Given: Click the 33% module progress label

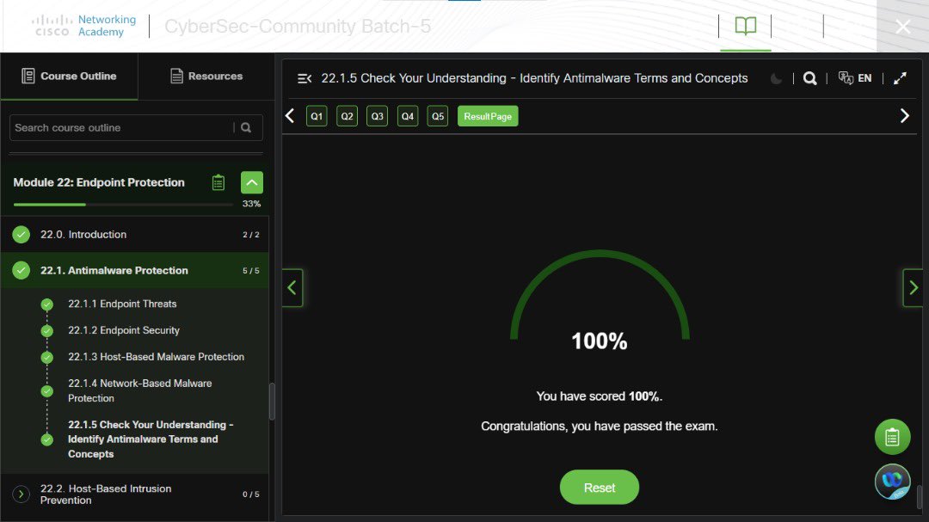Looking at the screenshot, I should point(251,204).
